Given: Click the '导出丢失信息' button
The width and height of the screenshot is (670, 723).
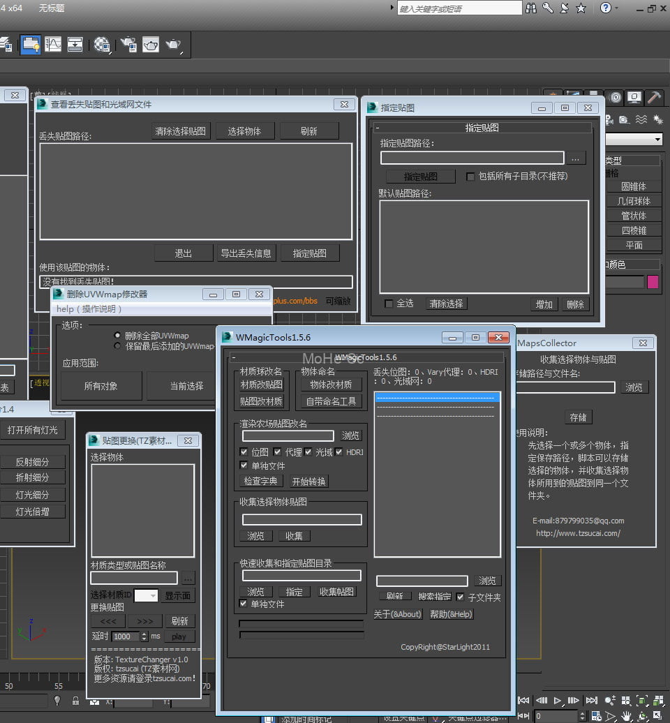Looking at the screenshot, I should tap(246, 253).
